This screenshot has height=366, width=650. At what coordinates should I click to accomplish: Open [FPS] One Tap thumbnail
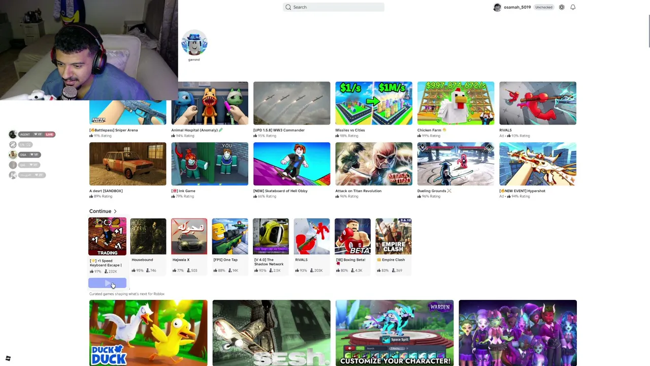coord(230,236)
